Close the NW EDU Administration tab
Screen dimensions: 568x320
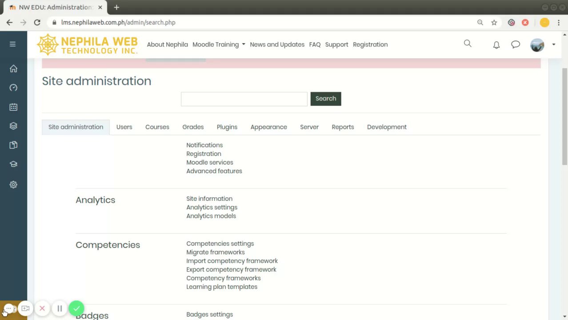coord(100,7)
